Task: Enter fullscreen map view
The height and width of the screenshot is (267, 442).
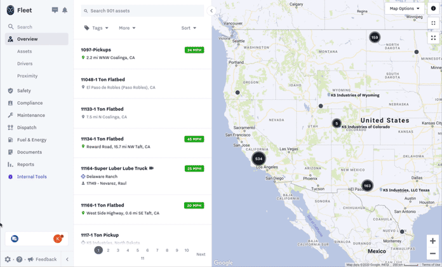Action: [x=433, y=23]
